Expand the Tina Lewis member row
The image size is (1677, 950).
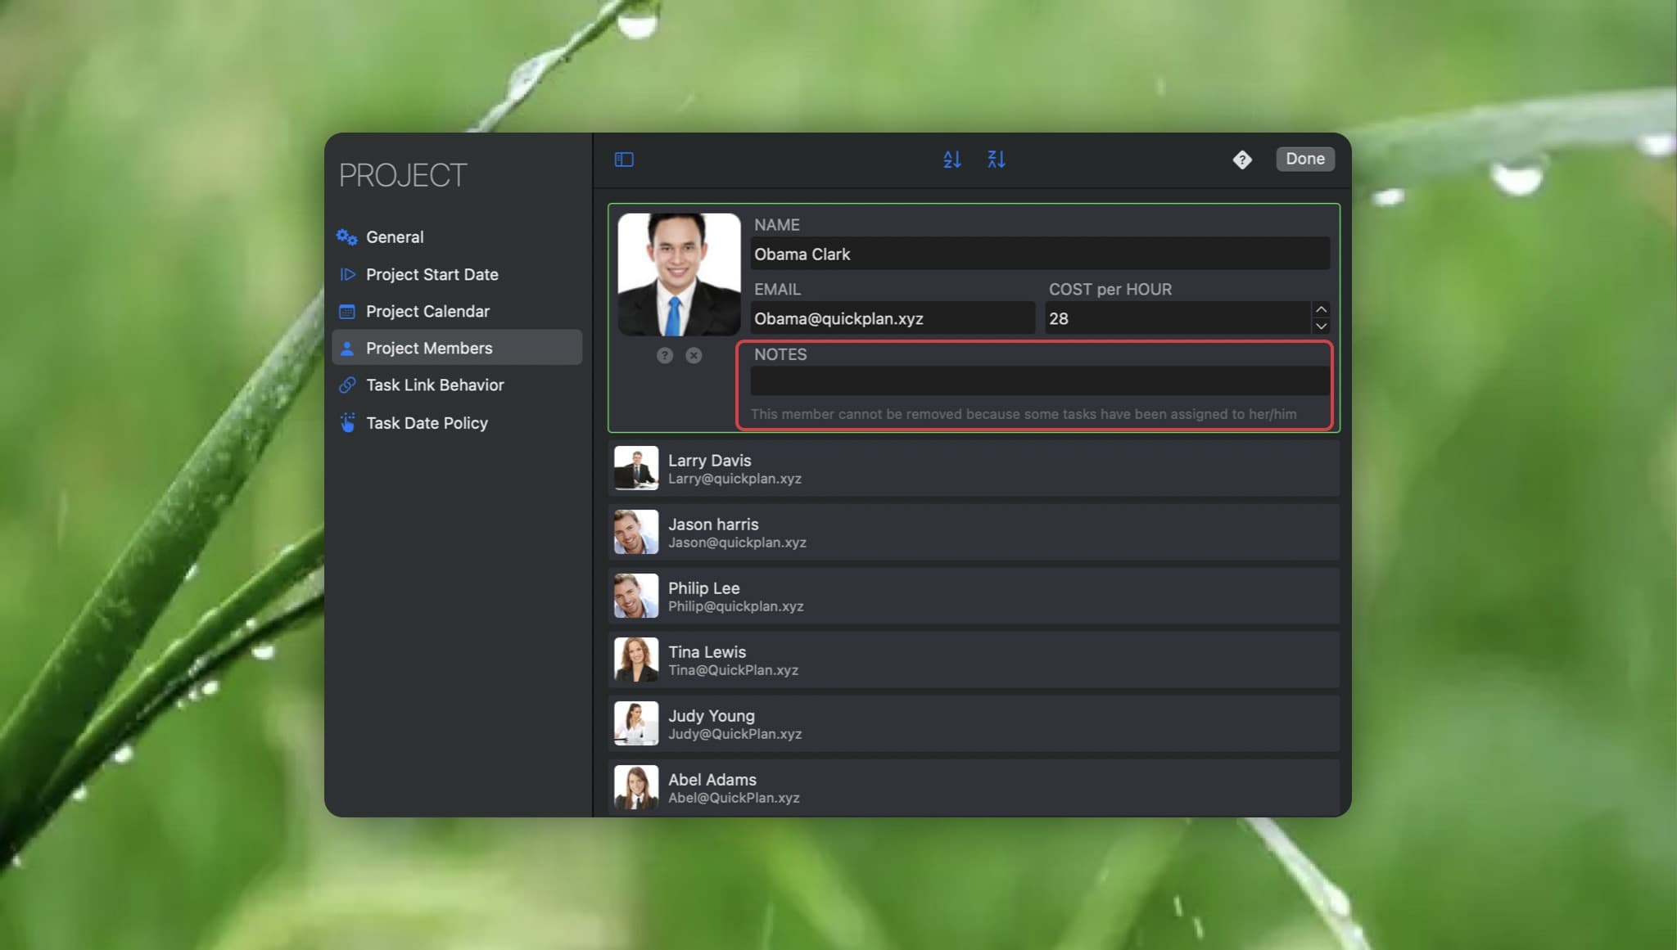(x=973, y=660)
